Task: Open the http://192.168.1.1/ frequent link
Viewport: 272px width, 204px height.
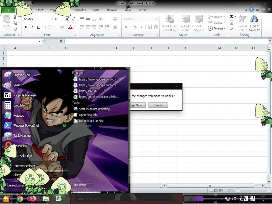Action: click(92, 91)
